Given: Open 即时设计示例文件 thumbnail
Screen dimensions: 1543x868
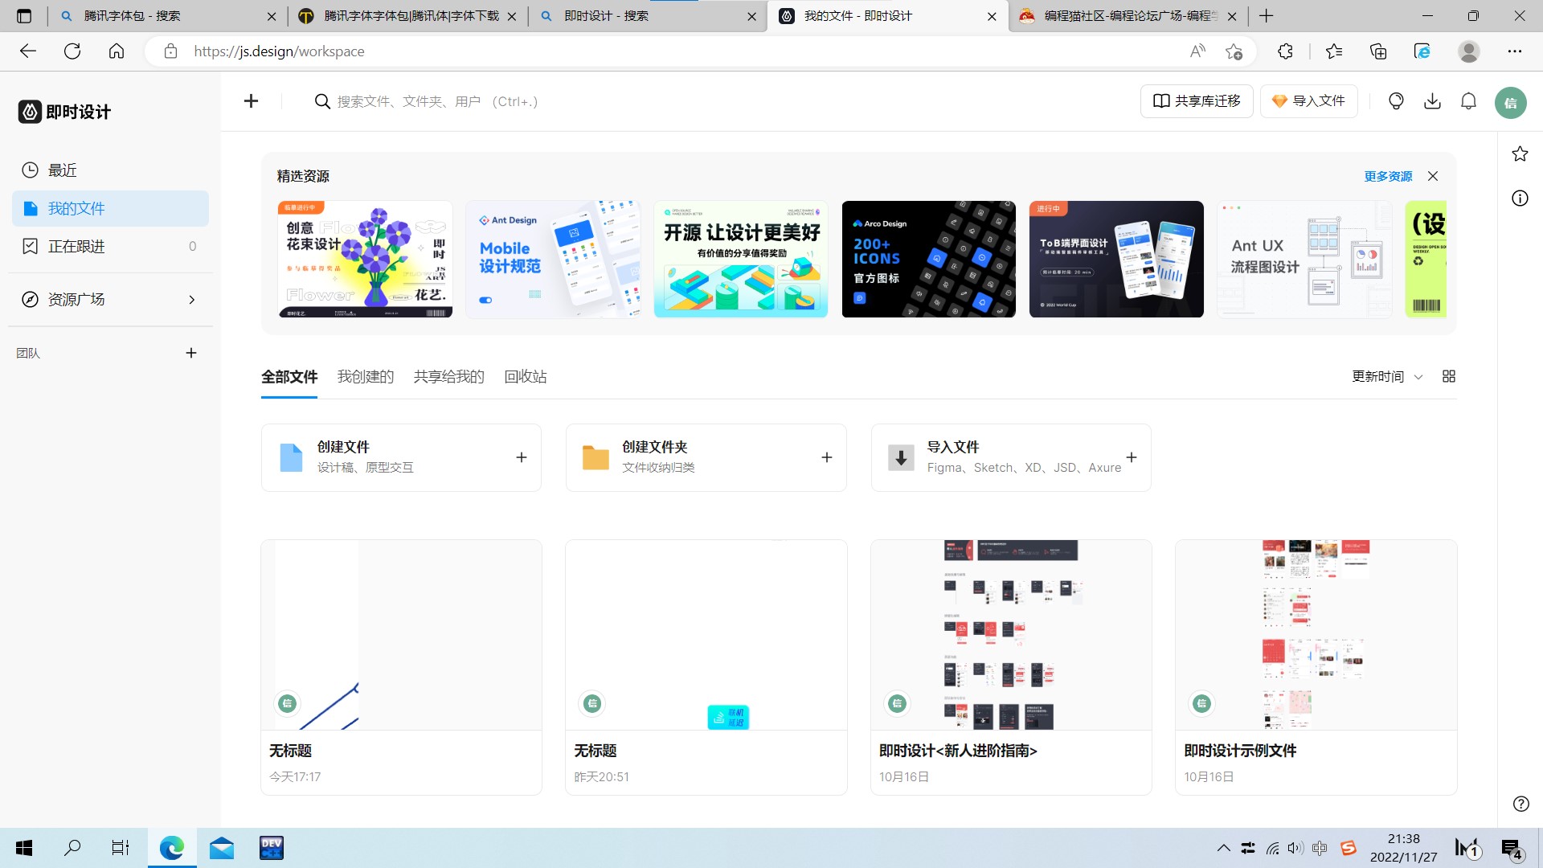Looking at the screenshot, I should coord(1316,635).
